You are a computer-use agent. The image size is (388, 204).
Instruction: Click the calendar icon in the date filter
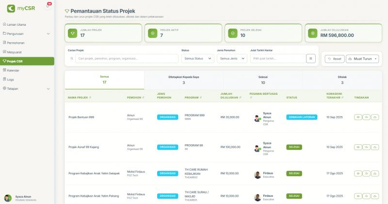tap(310, 58)
